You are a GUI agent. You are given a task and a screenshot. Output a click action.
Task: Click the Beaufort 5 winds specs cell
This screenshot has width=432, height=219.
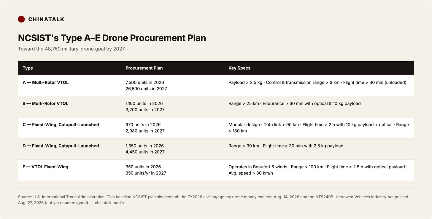pyautogui.click(x=318, y=170)
